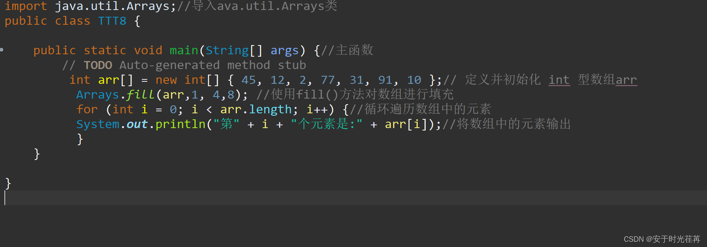This screenshot has height=247, width=707.
Task: Click the italic out field after System
Action: click(x=137, y=124)
